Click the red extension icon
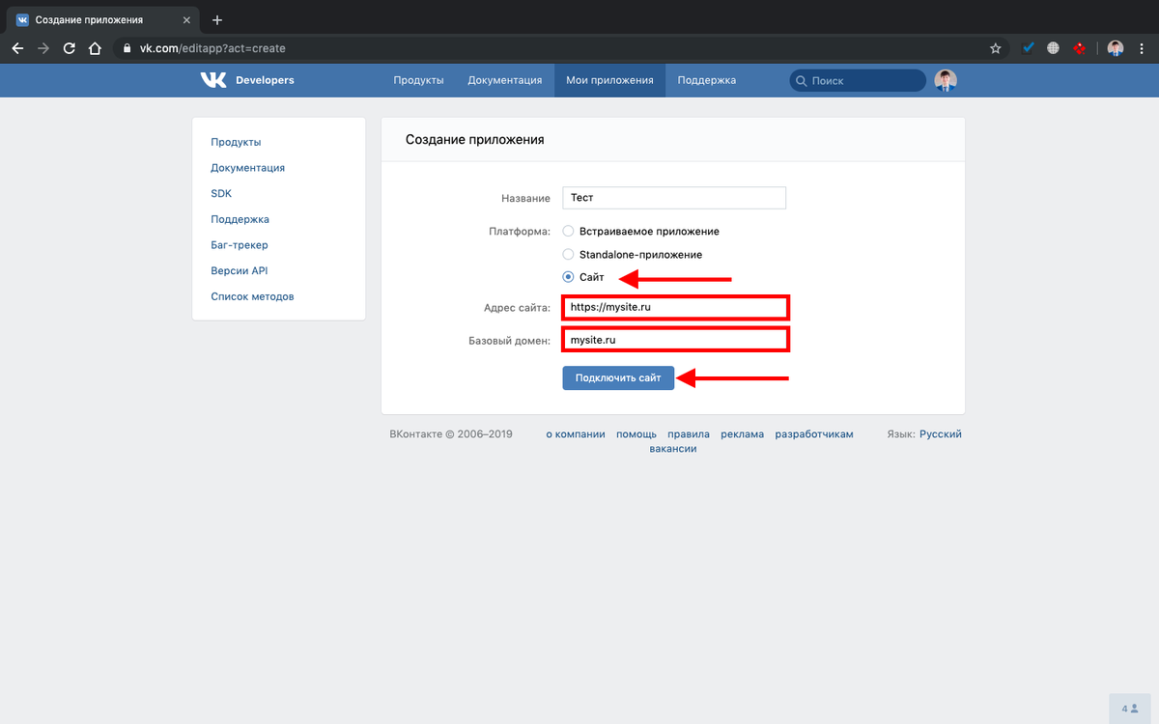Screen dimensions: 1159x724 [1081, 47]
